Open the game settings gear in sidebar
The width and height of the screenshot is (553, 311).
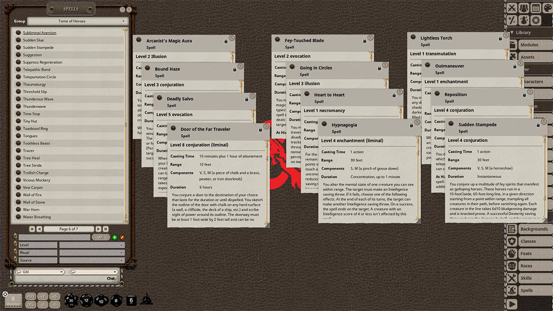click(536, 20)
